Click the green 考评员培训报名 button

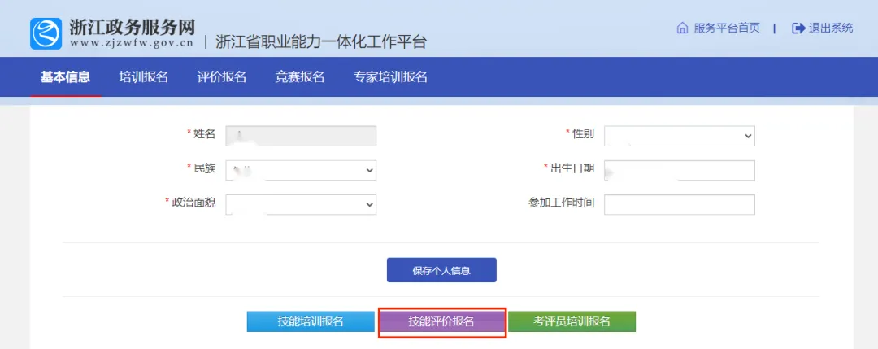tap(572, 321)
